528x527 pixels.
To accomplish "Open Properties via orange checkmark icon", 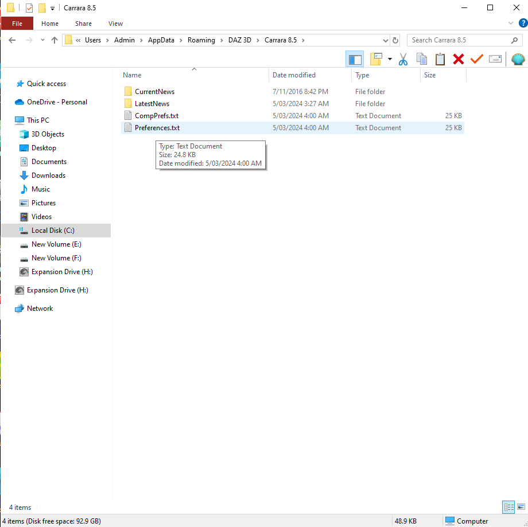I will (476, 59).
